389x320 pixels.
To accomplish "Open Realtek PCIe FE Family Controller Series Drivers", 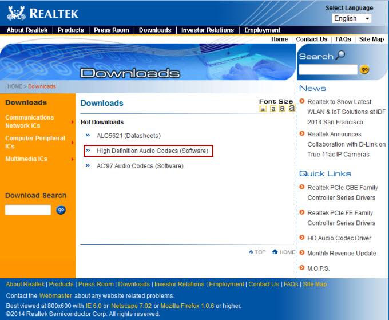I will [342, 218].
